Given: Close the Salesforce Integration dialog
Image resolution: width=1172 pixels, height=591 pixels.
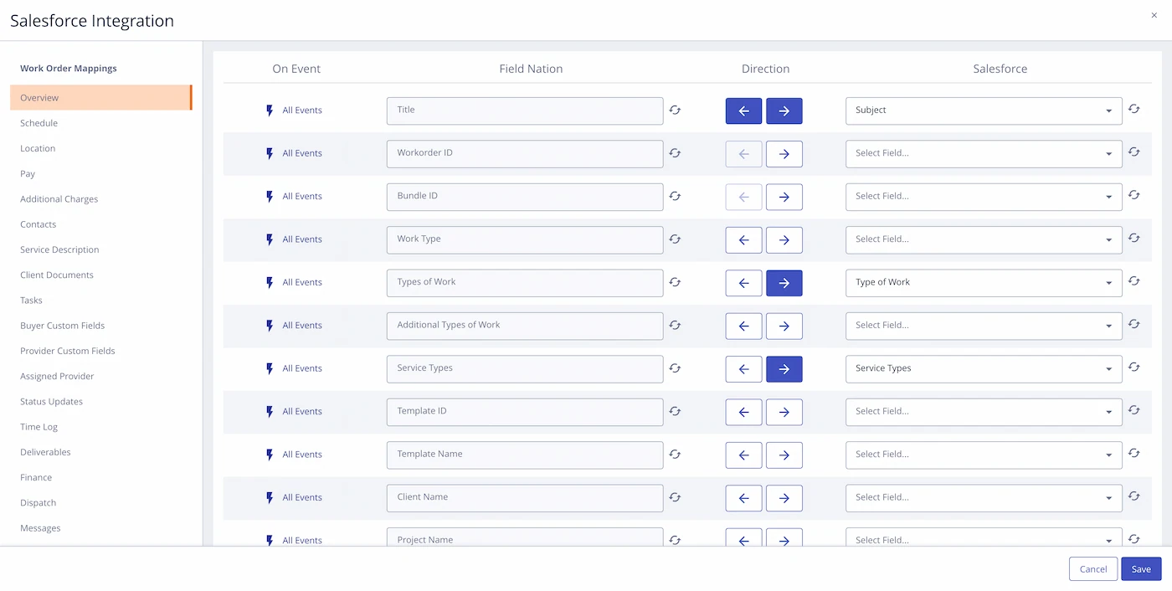Looking at the screenshot, I should (1154, 15).
